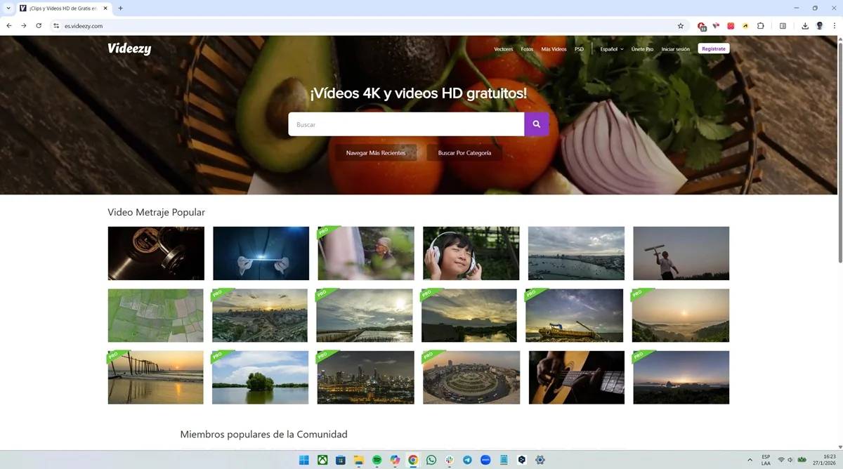Viewport: 843px width, 469px height.
Task: Open the Vectores menu item
Action: point(504,49)
